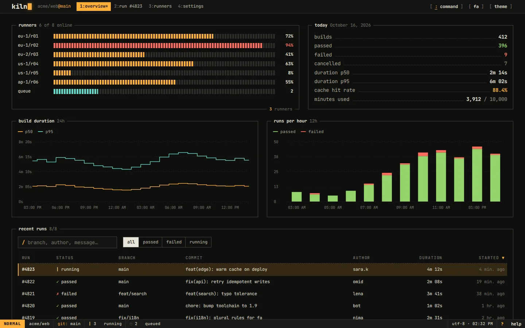The width and height of the screenshot is (525, 328).
Task: Filter recent runs by passed
Action: pyautogui.click(x=151, y=242)
